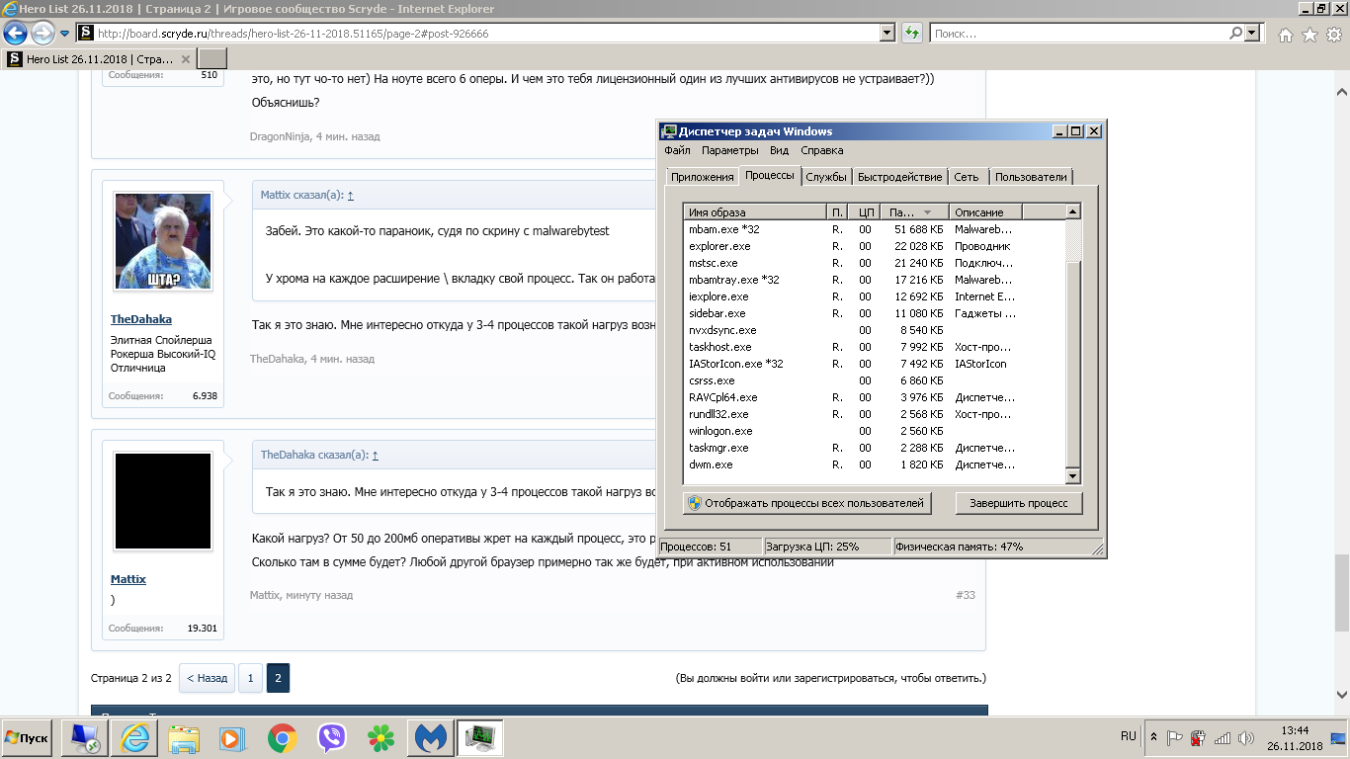Open the browser settings gear

pyautogui.click(x=1333, y=35)
